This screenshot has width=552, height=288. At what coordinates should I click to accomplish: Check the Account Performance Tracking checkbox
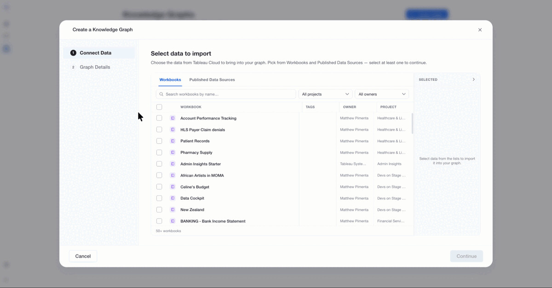click(159, 118)
